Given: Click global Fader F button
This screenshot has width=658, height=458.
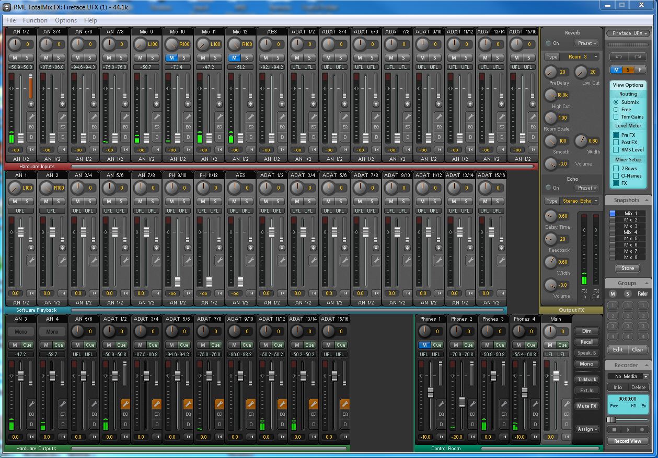Looking at the screenshot, I should point(640,70).
